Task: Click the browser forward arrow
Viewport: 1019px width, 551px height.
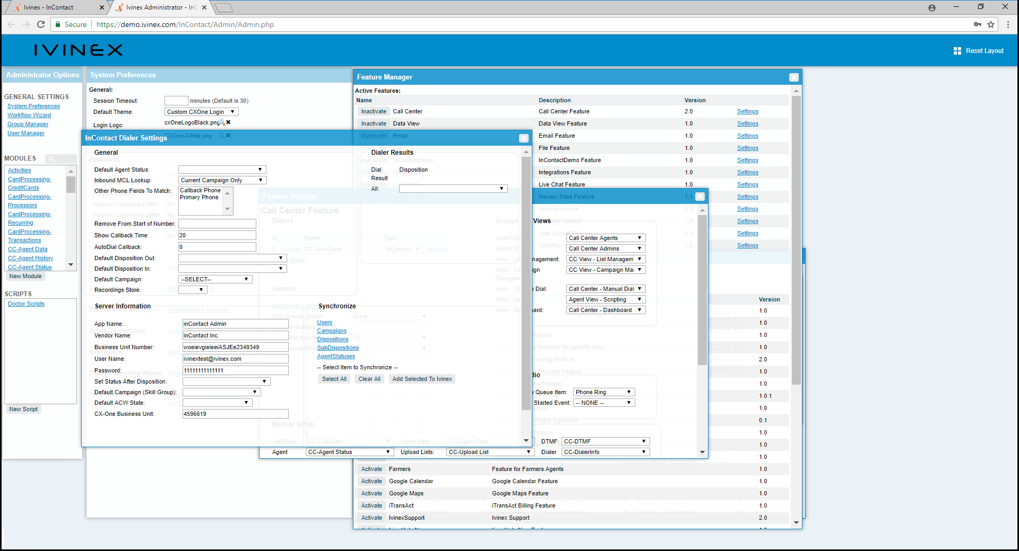Action: tap(26, 24)
